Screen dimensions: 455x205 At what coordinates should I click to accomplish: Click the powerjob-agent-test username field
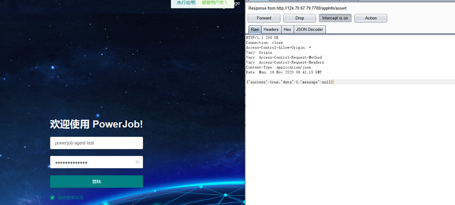[x=96, y=143]
